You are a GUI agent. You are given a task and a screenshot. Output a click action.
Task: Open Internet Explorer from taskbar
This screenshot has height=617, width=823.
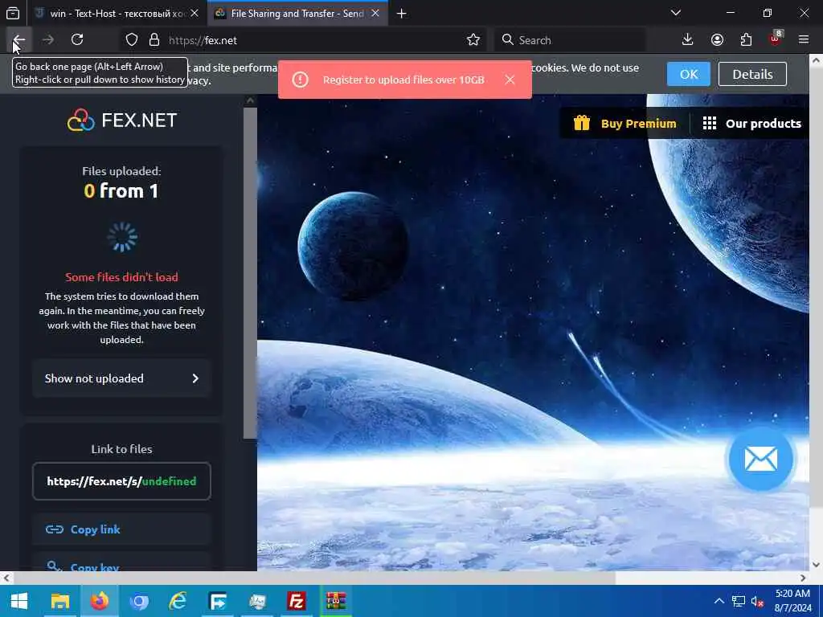[178, 601]
